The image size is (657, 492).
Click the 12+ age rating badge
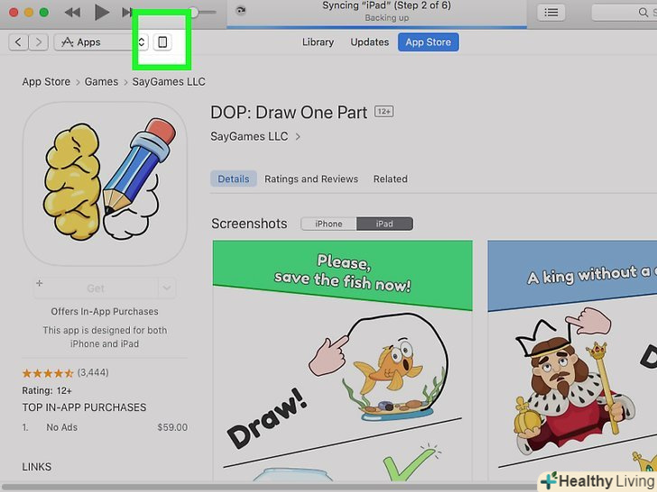coord(384,112)
